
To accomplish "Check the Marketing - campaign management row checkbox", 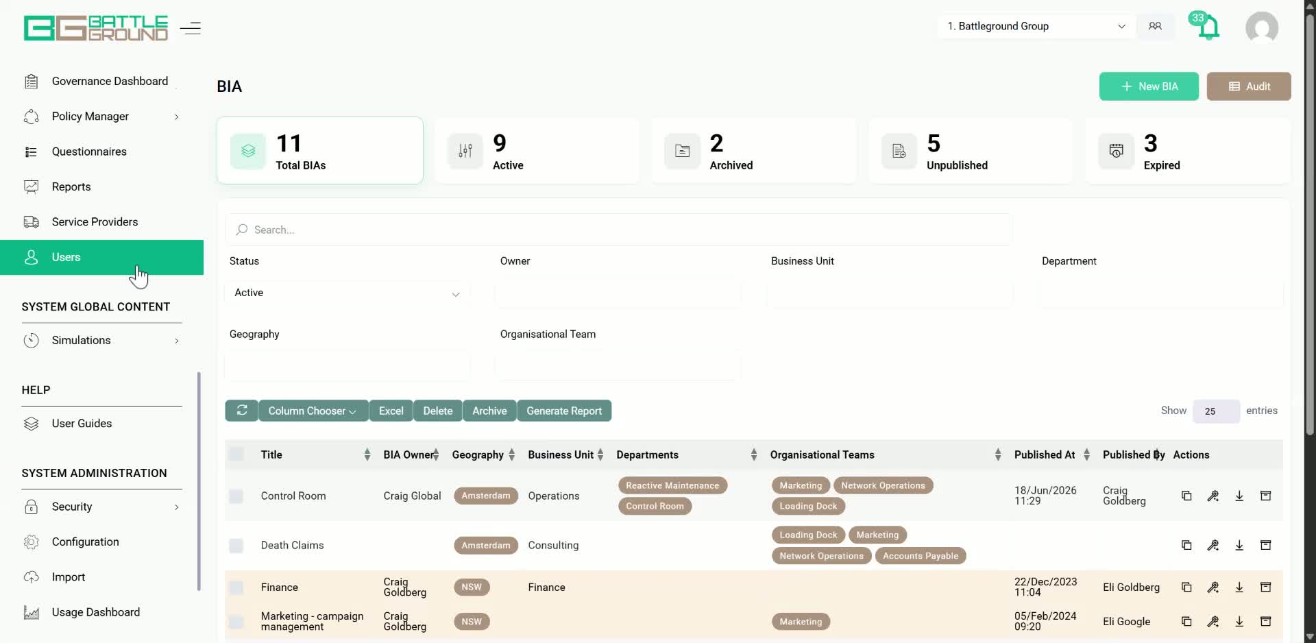I will tap(236, 621).
